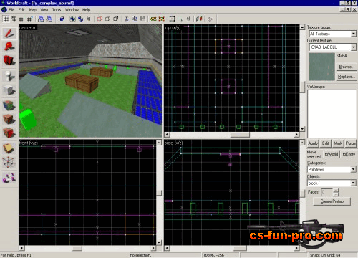The width and height of the screenshot is (358, 258).
Task: Open the Tools menu
Action: 57,10
